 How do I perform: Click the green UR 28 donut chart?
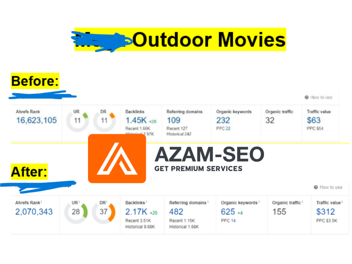click(x=76, y=212)
